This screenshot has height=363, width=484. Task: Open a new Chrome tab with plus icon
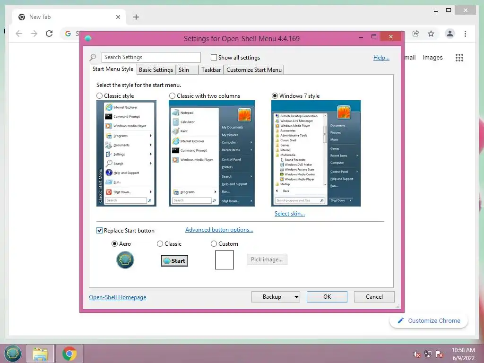pos(136,17)
